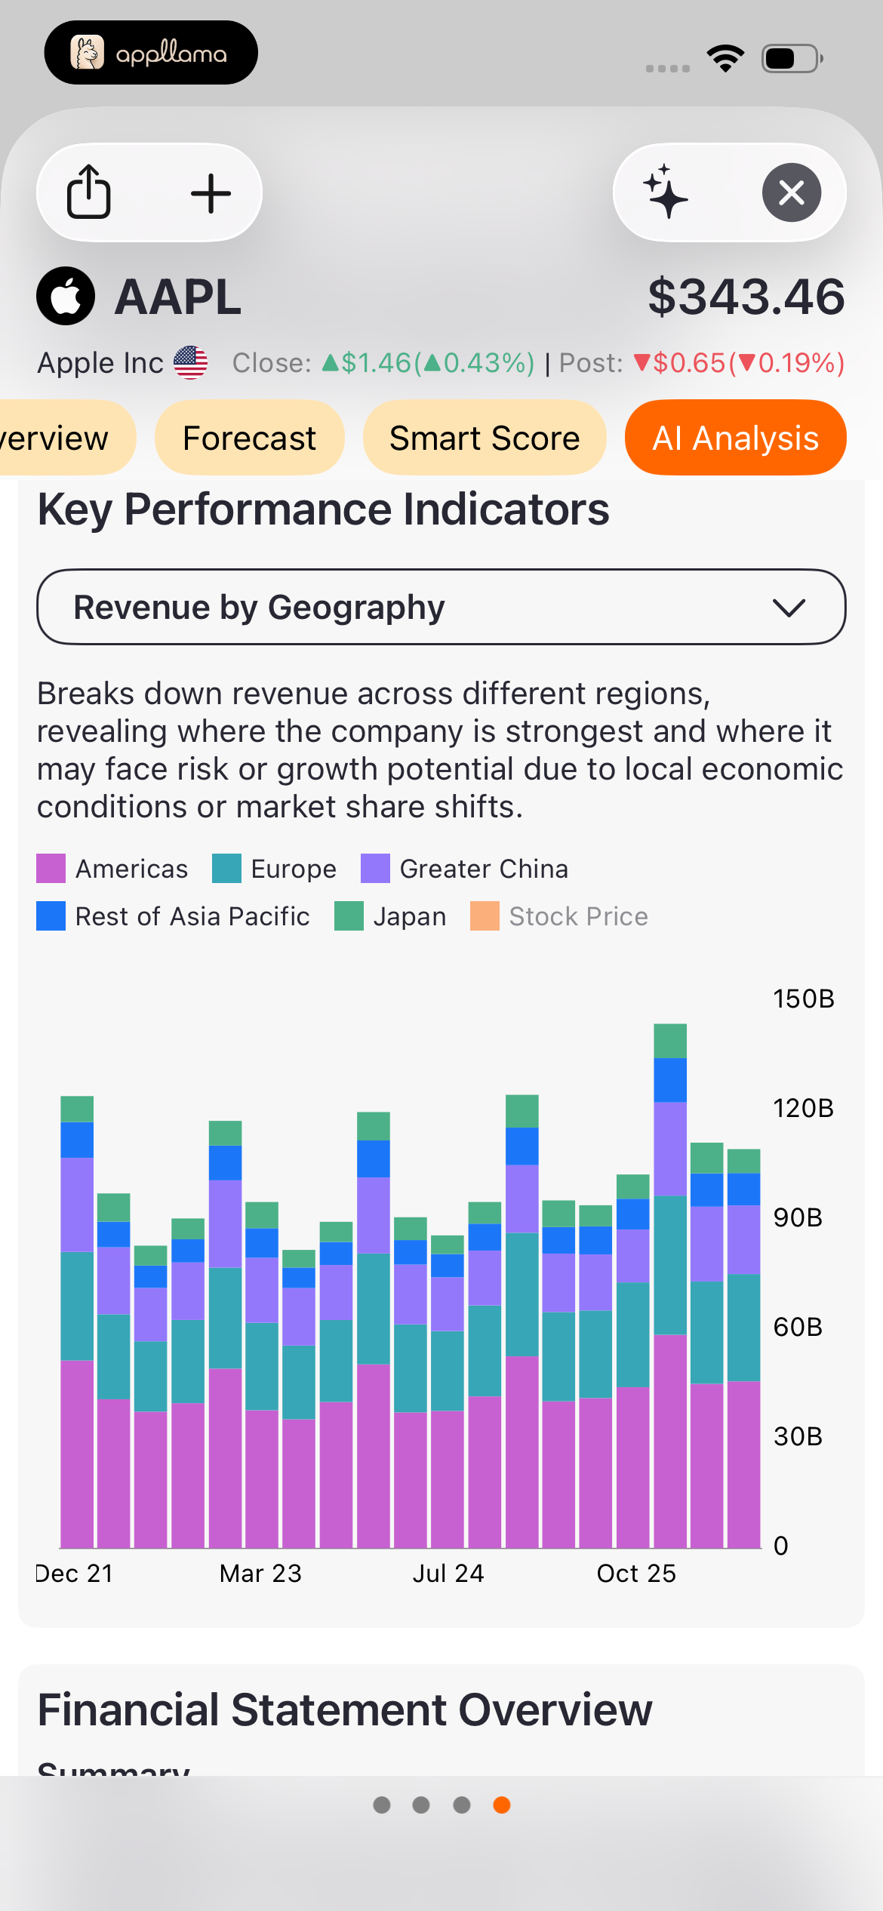Screen dimensions: 883x1911
Task: Tap the $343.46 price value
Action: (x=746, y=297)
